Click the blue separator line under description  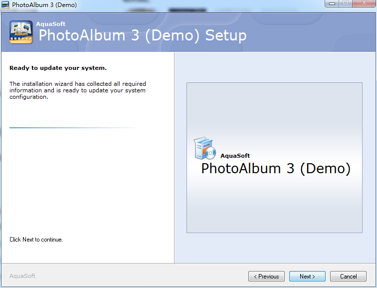pos(73,128)
